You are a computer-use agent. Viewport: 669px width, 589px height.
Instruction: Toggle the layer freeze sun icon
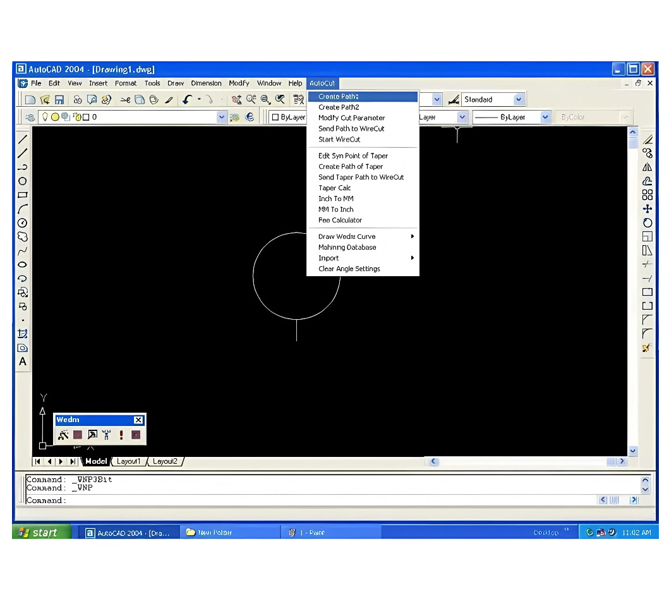pyautogui.click(x=55, y=117)
